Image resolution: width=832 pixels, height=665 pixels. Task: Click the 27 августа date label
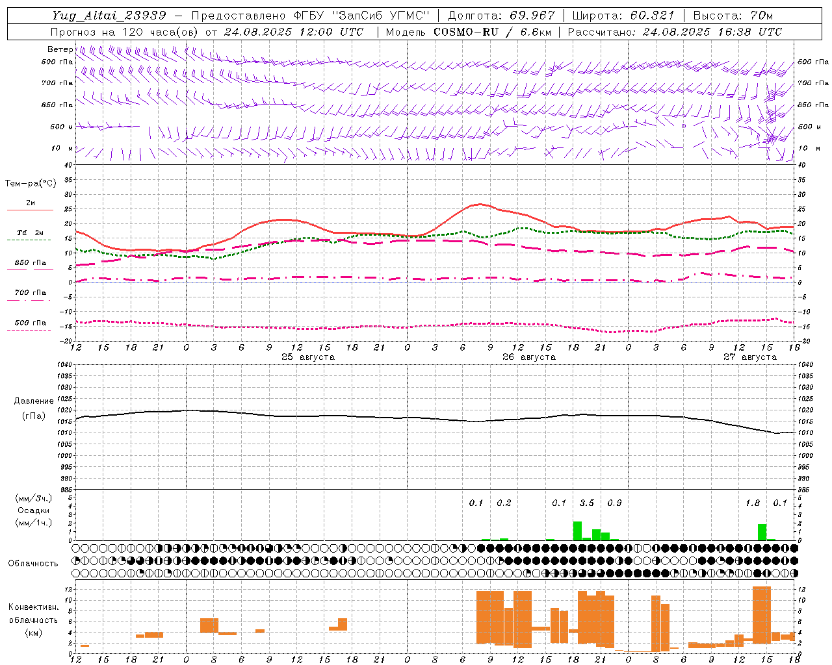[750, 357]
